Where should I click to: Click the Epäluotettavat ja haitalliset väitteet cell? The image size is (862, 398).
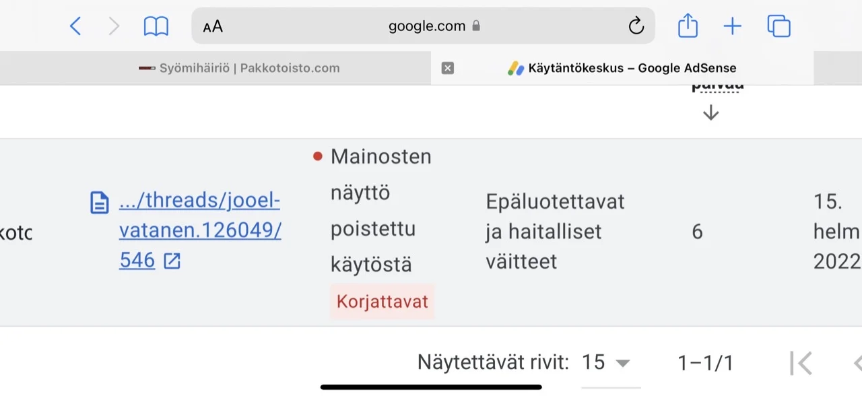pyautogui.click(x=555, y=232)
